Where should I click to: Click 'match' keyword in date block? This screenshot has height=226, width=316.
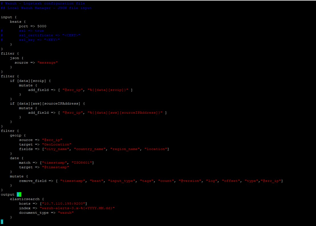pos(24,163)
